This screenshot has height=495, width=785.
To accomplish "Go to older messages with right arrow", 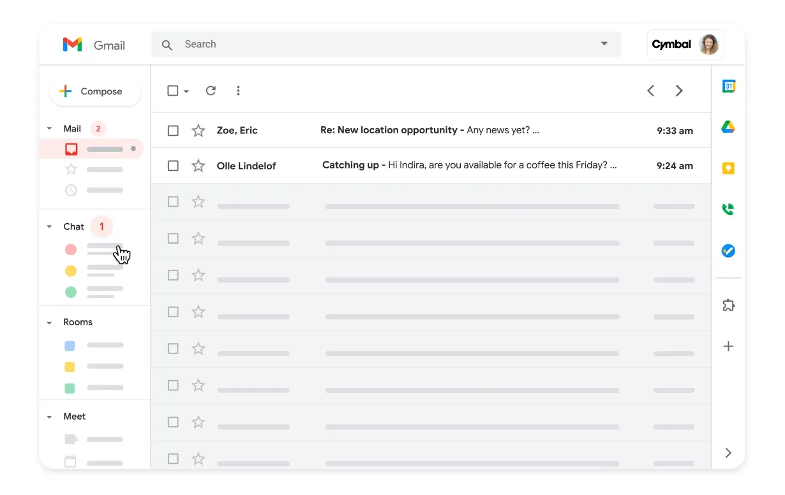I will [x=679, y=91].
